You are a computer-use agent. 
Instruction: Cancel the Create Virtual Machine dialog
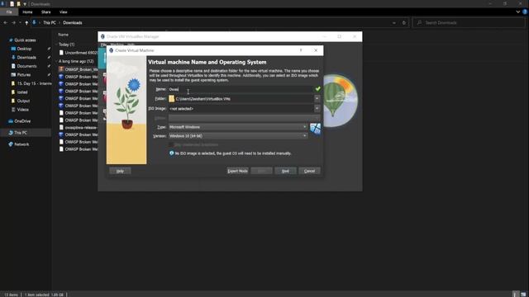pos(309,171)
